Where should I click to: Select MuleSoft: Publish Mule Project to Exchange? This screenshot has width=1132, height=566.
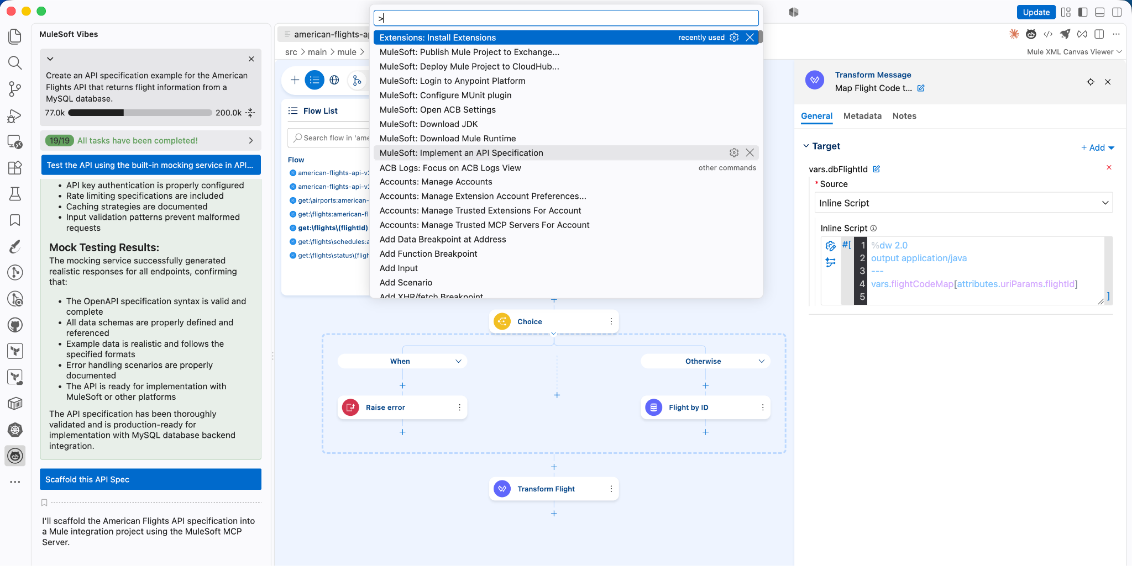(x=566, y=52)
